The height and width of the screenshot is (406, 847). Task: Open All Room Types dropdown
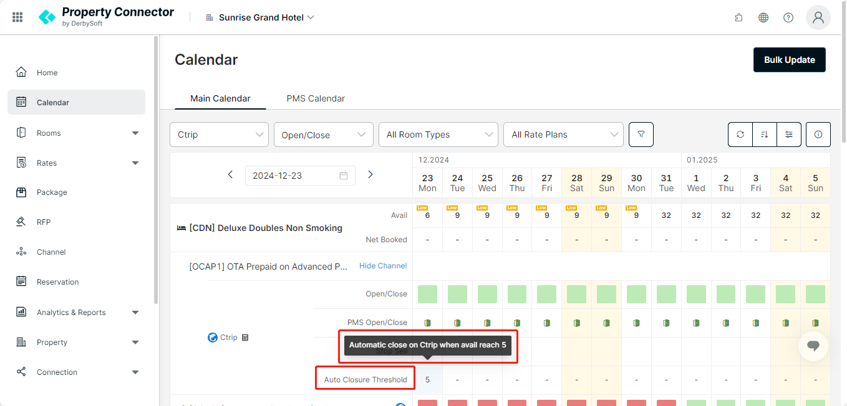(438, 135)
